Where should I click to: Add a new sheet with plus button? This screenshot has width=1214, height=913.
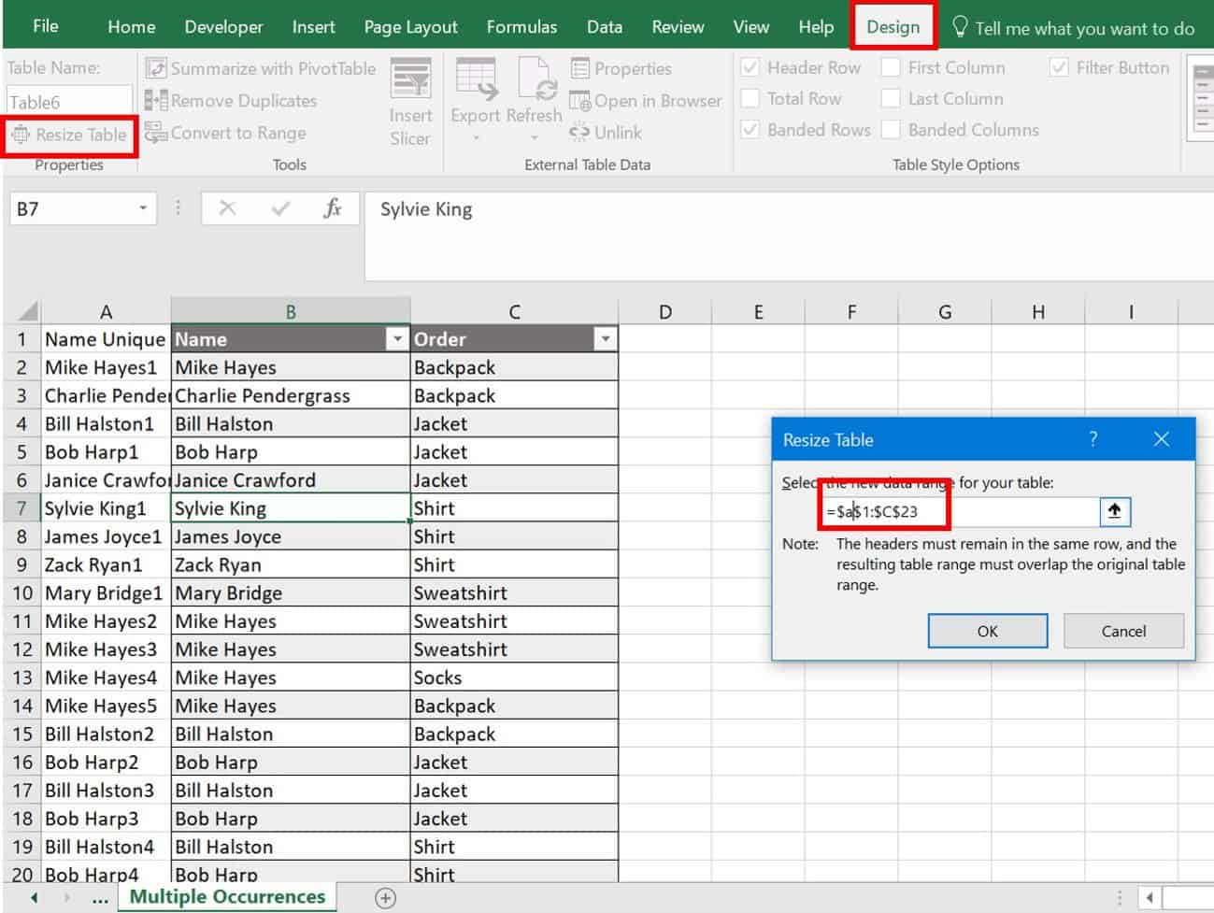[x=385, y=898]
